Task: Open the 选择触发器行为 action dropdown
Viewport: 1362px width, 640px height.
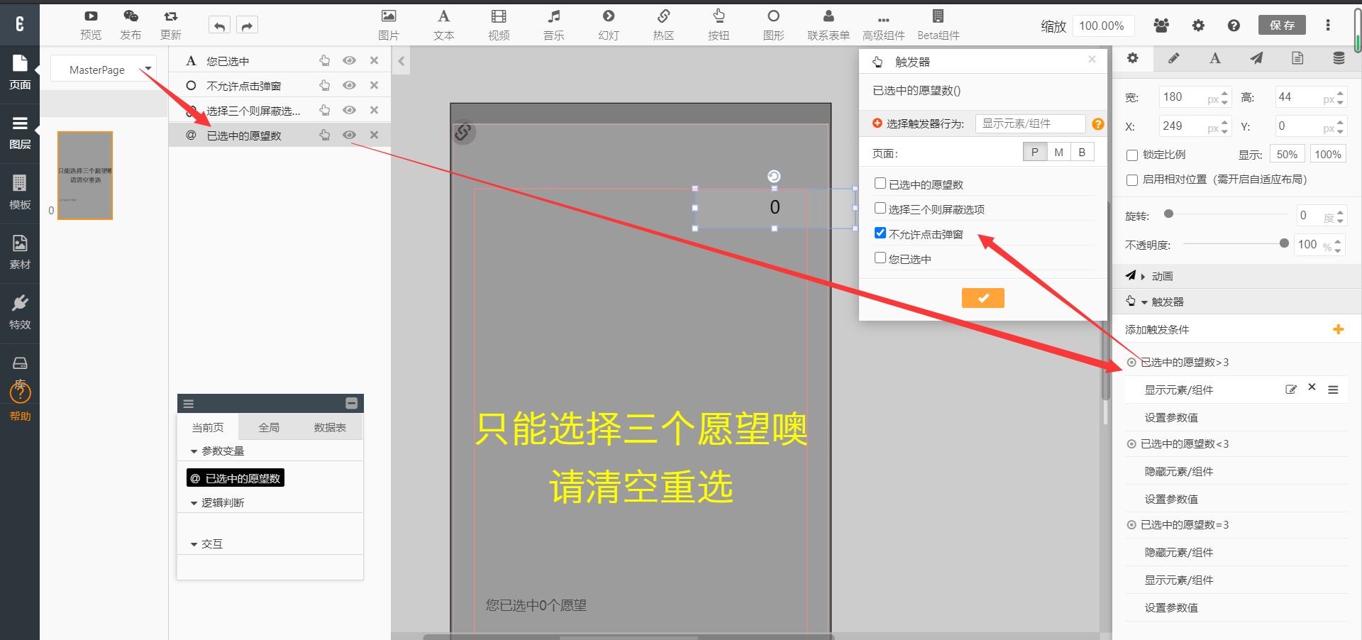Action: tap(1029, 123)
